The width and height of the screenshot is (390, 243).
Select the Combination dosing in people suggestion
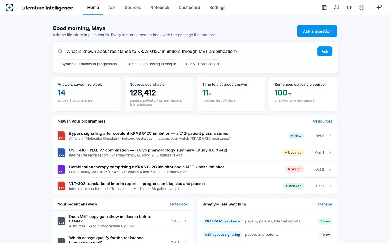click(151, 64)
